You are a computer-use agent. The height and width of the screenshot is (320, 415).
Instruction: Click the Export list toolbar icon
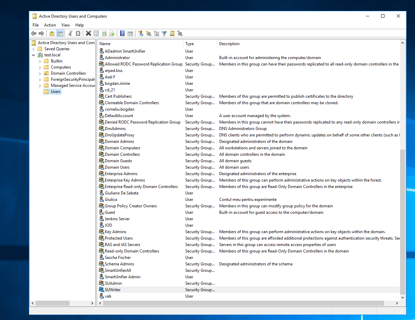point(112,33)
